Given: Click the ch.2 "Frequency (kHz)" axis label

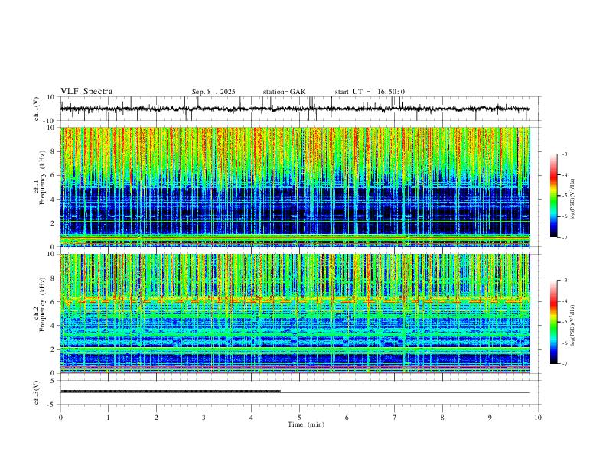Looking at the screenshot, I should pos(42,304).
